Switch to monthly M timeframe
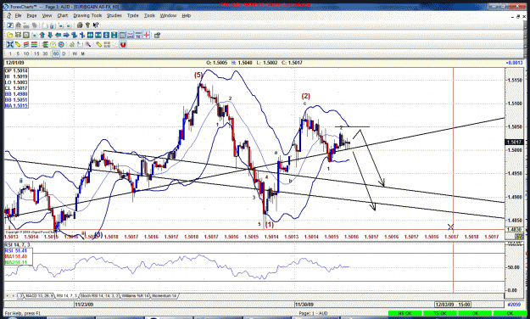This screenshot has width=530, height=319. pos(82,53)
